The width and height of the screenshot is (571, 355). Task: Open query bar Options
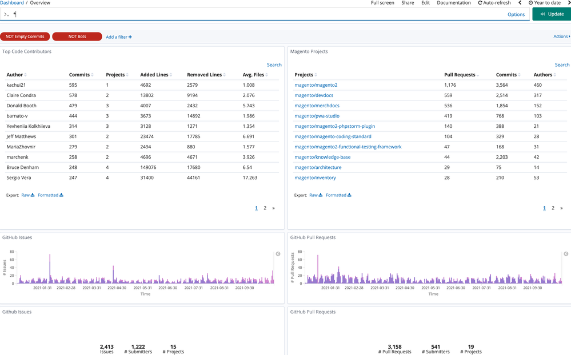(516, 14)
